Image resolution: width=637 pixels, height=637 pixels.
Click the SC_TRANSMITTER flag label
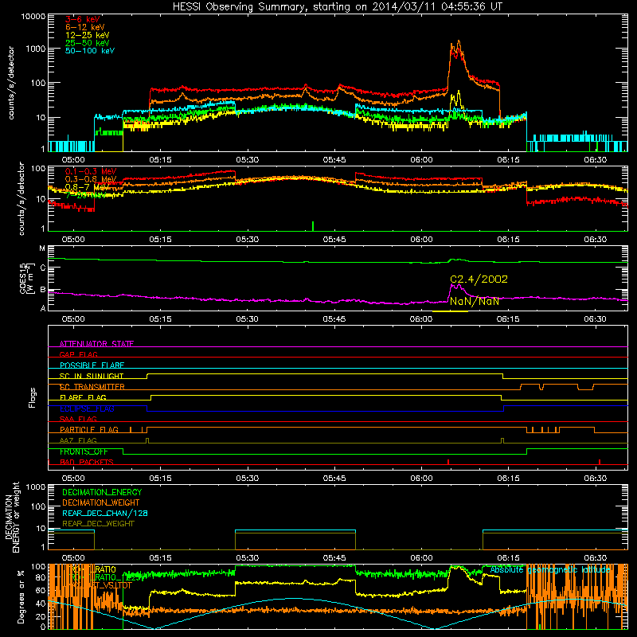pyautogui.click(x=92, y=387)
